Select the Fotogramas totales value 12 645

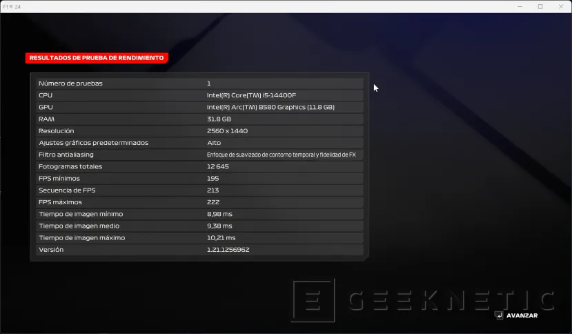218,166
